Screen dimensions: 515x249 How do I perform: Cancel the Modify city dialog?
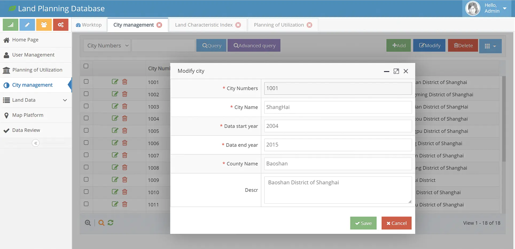coord(396,223)
